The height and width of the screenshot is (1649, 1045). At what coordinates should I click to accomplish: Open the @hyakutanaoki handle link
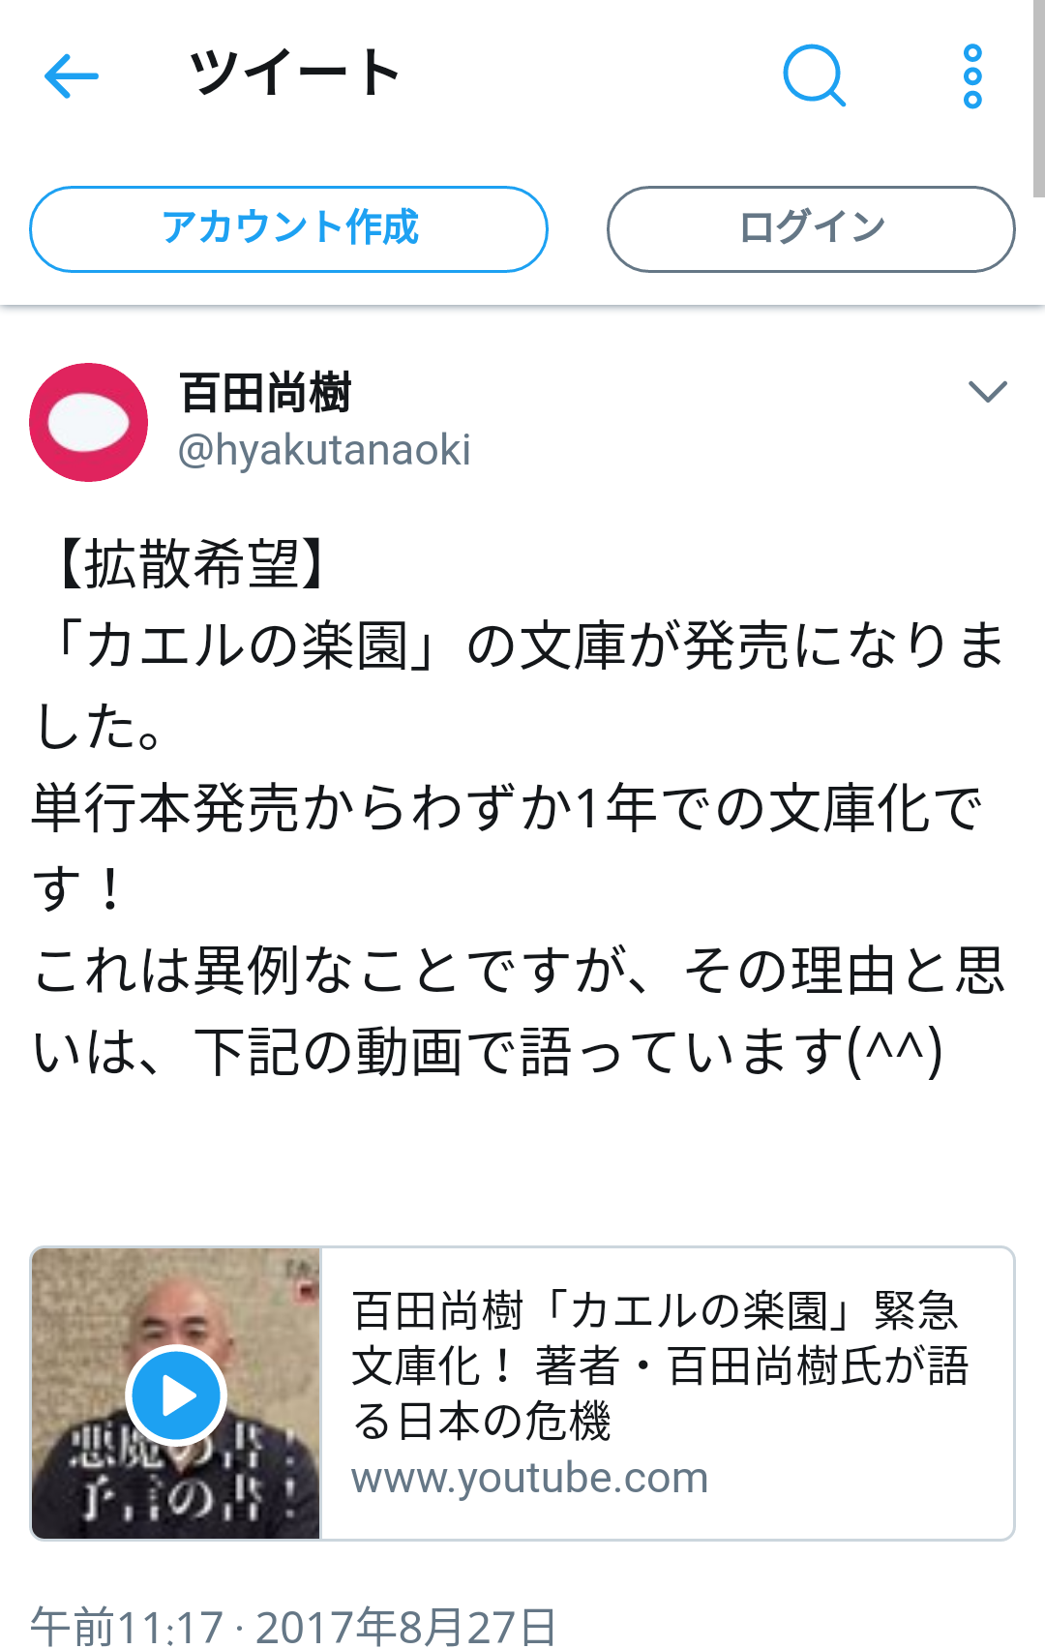click(x=324, y=450)
